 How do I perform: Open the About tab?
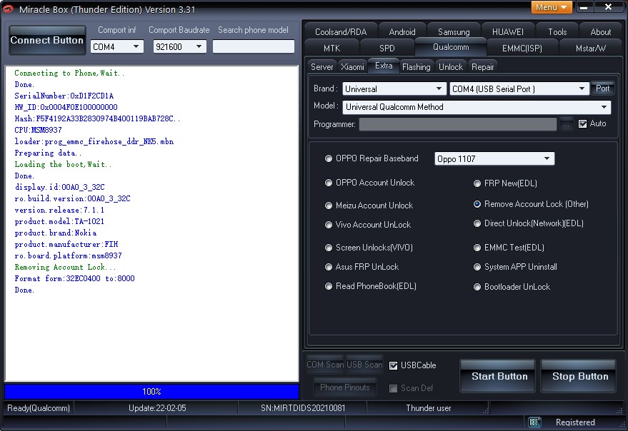tap(600, 32)
